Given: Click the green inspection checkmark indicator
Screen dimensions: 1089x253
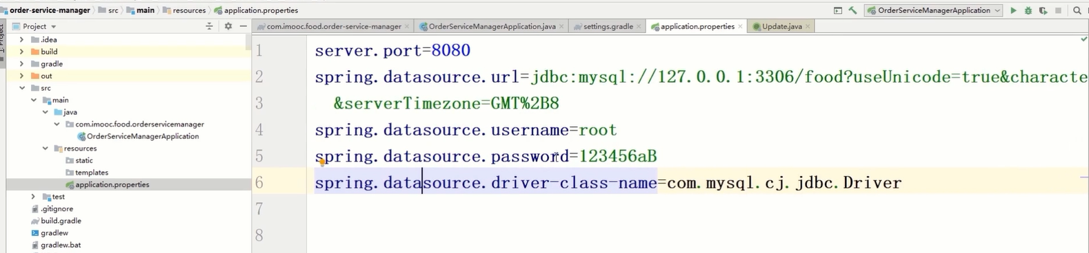Looking at the screenshot, I should [1083, 40].
